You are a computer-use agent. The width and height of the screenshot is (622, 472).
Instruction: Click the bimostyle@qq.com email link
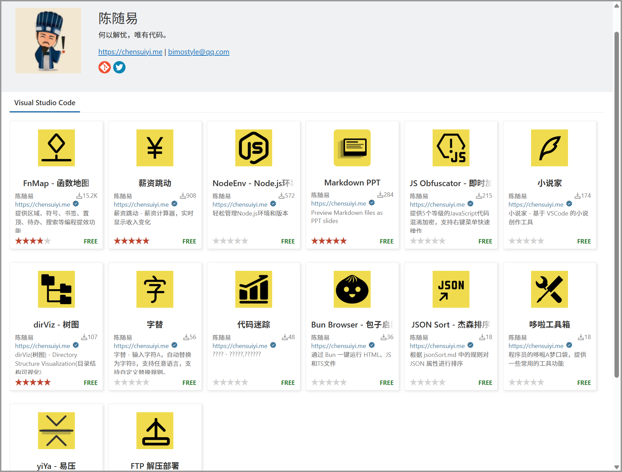(x=199, y=52)
